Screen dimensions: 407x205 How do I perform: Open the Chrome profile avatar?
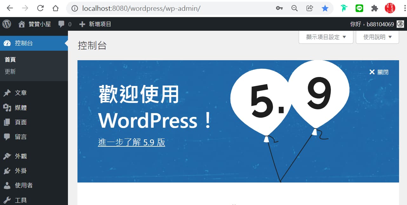coord(390,8)
